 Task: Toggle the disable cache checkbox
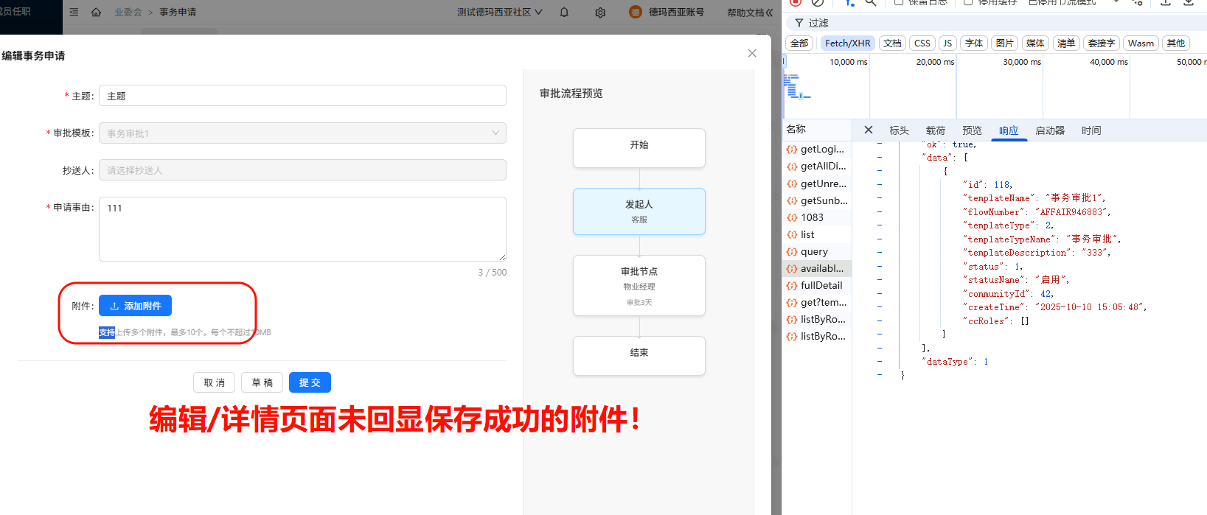968,2
